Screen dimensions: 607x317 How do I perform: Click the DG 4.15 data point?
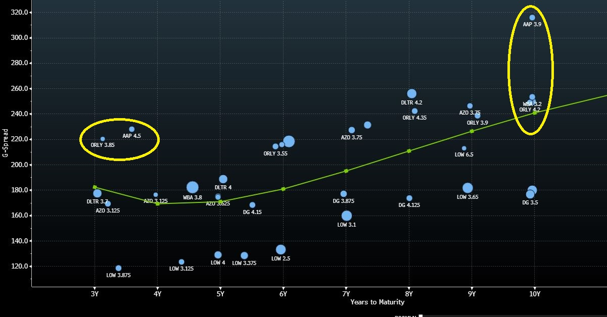[x=252, y=205]
